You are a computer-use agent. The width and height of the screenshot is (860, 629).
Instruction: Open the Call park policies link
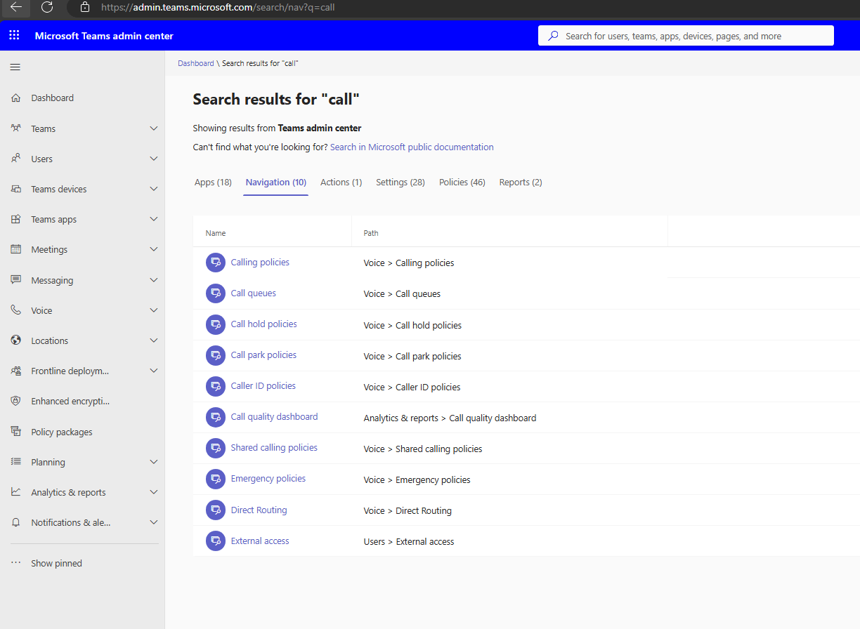point(263,355)
